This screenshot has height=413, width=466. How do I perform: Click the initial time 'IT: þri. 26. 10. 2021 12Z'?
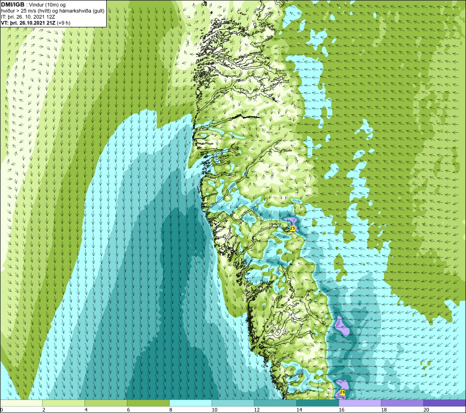coord(28,17)
